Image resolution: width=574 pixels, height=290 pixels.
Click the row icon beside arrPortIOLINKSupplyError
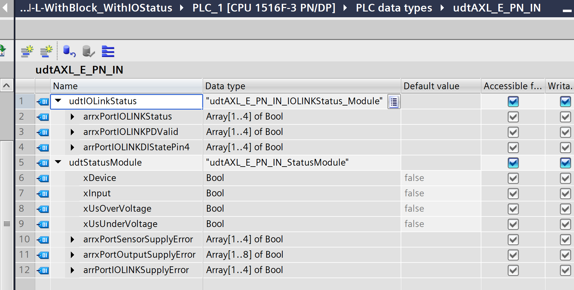click(43, 270)
